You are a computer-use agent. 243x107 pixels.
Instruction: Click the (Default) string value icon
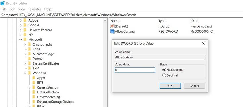[x=112, y=26]
